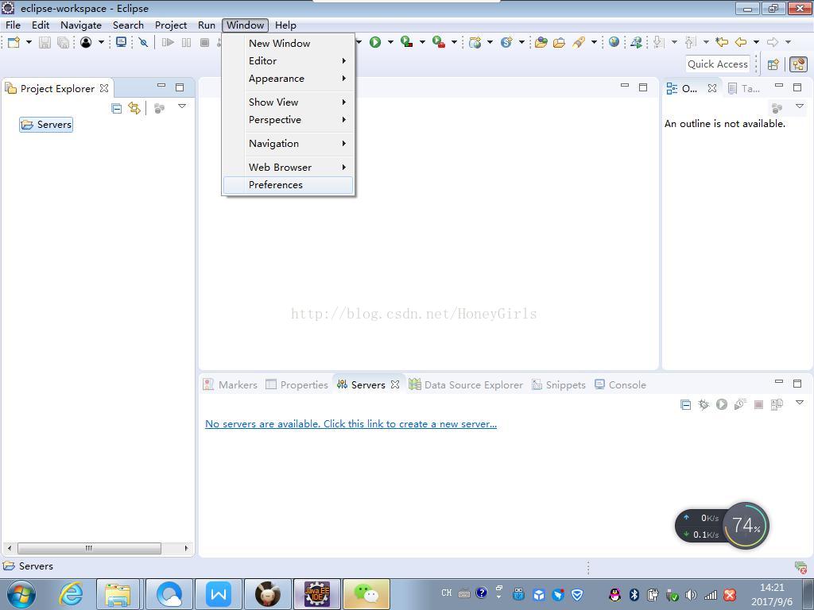
Task: Click the Coverage run icon
Action: click(x=406, y=43)
